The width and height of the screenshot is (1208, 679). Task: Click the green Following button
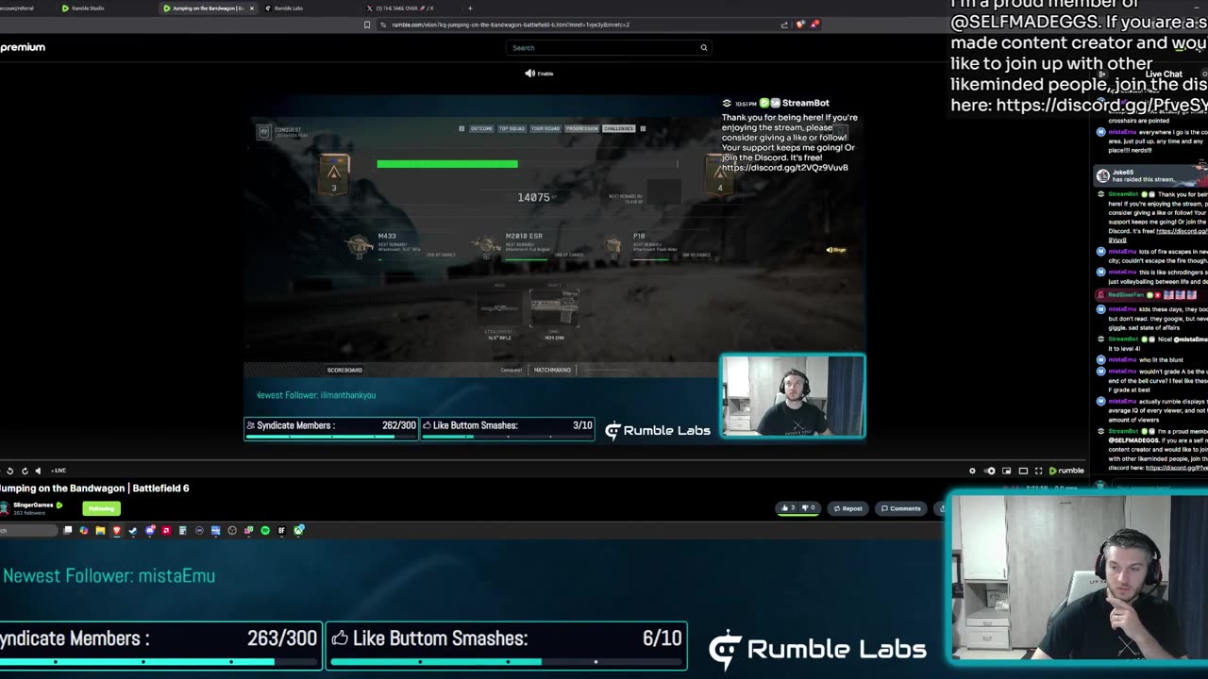(101, 508)
